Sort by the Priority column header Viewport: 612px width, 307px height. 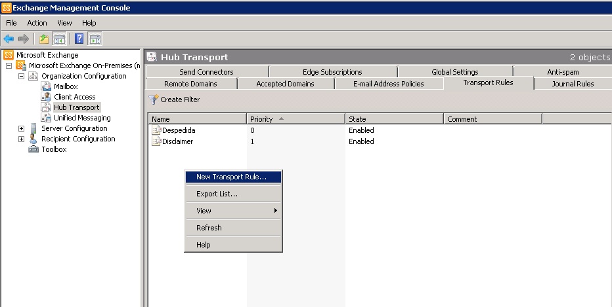(x=296, y=119)
